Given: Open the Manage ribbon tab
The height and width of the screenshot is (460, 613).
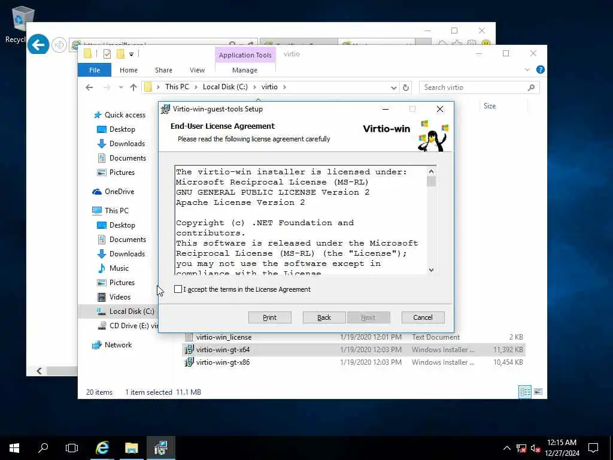Looking at the screenshot, I should 245,70.
